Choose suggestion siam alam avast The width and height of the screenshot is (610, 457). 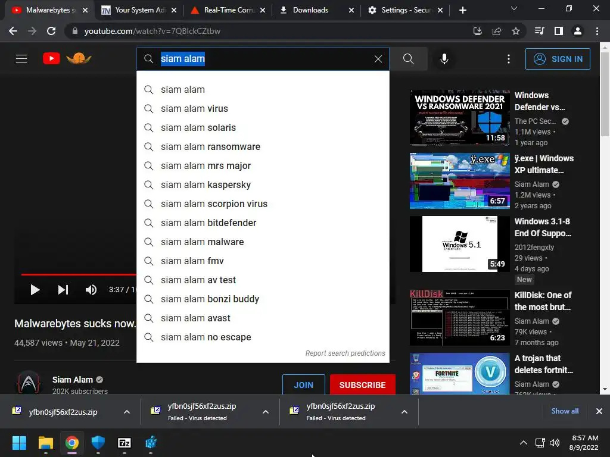tap(263, 318)
